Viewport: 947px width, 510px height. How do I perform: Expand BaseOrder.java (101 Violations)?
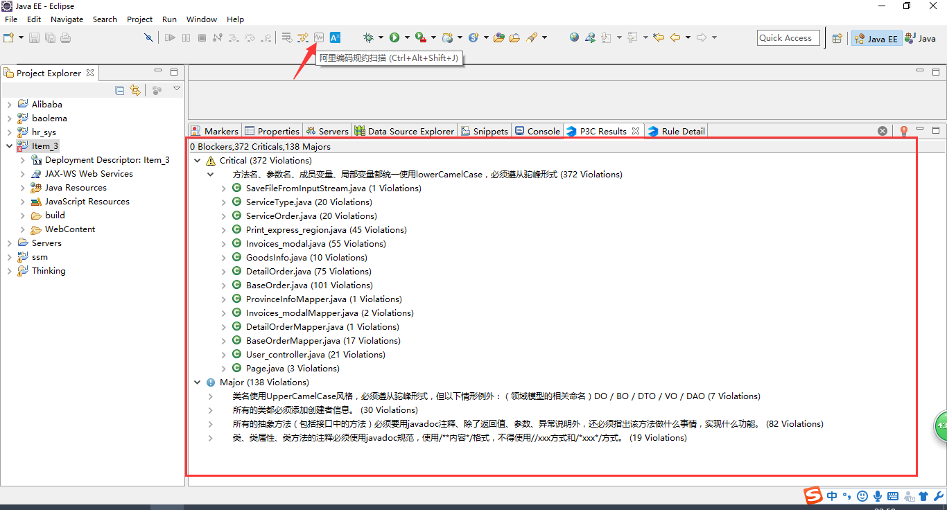pyautogui.click(x=223, y=285)
